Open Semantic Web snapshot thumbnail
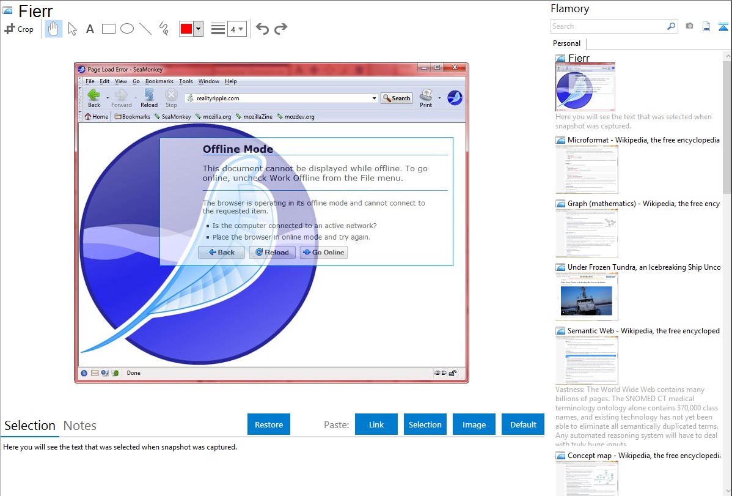The width and height of the screenshot is (732, 496). pyautogui.click(x=587, y=360)
